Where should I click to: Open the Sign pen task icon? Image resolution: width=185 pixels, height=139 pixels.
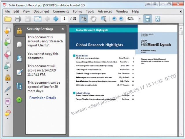tap(8, 89)
